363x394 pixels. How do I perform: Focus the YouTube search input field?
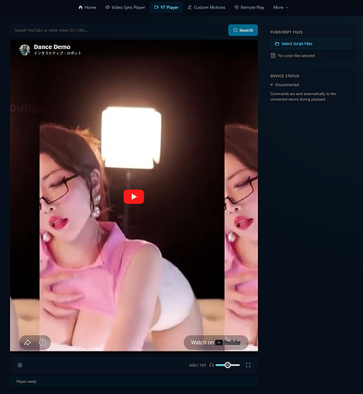[118, 30]
